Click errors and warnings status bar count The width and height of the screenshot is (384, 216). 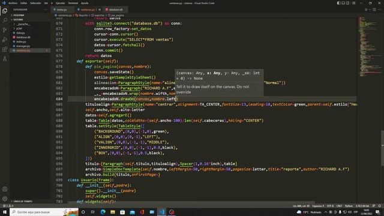(x=8, y=206)
